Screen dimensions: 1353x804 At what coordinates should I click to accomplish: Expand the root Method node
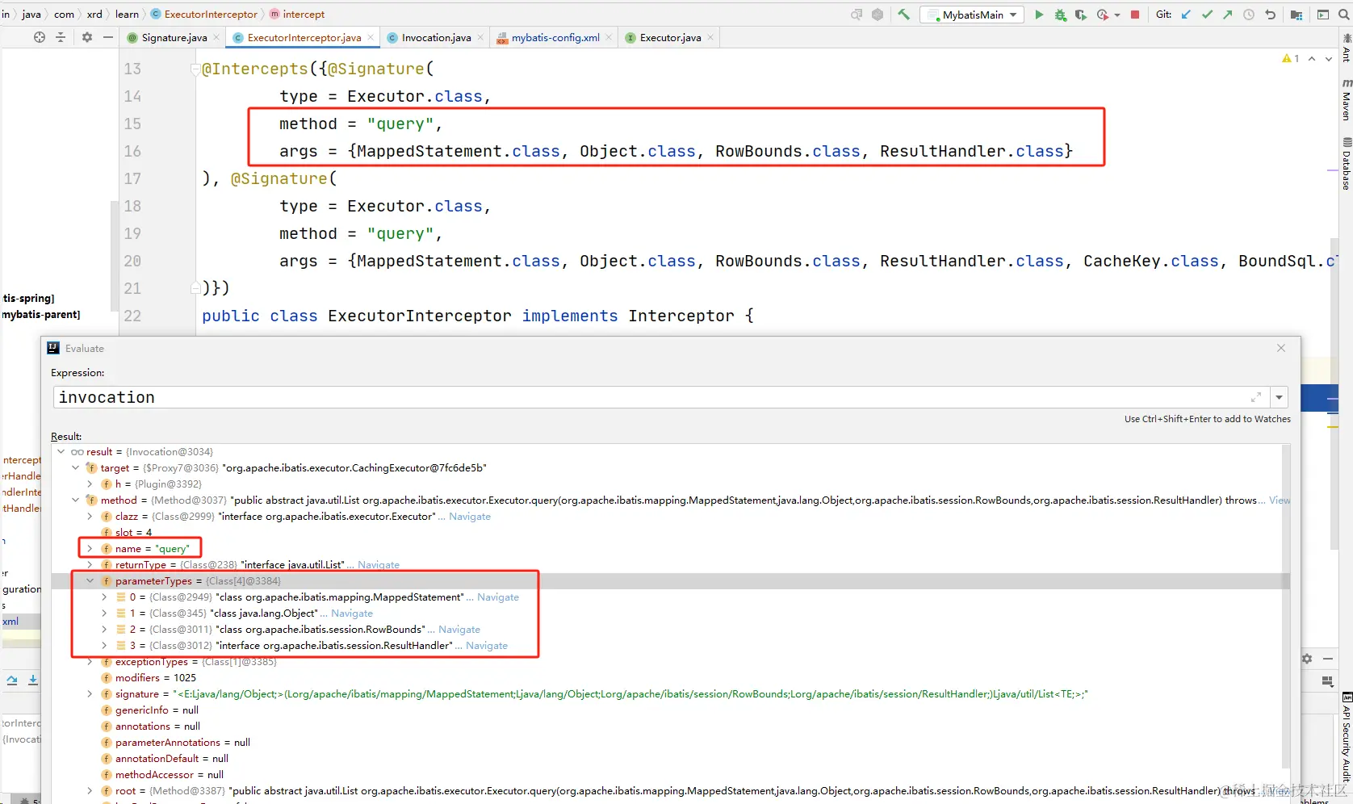(90, 791)
